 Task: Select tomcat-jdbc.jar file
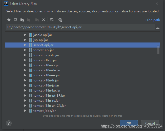coord(44,111)
